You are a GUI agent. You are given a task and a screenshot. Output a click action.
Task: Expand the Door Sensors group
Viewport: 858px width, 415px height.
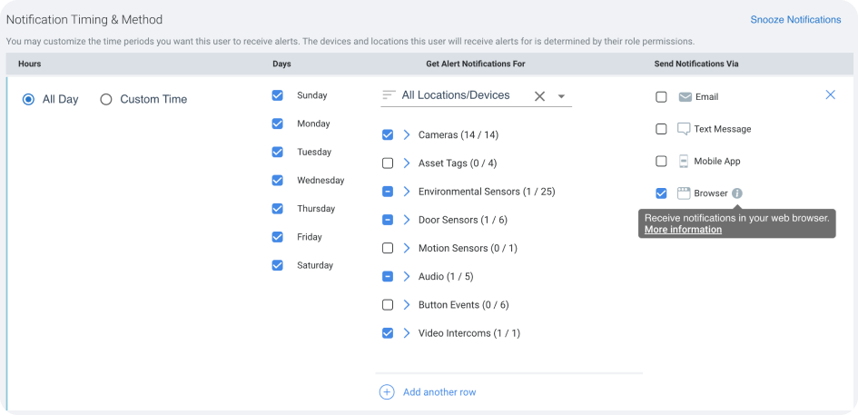tap(408, 220)
